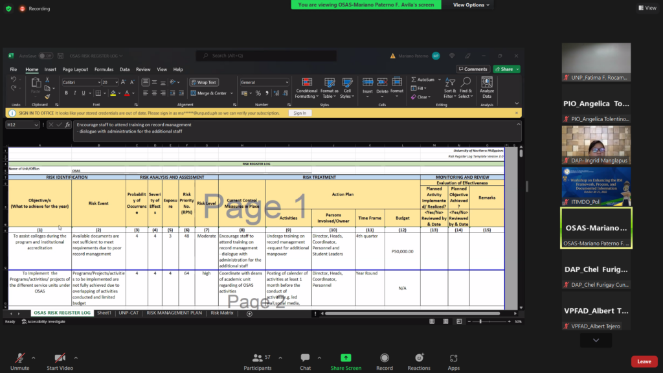Click the AutoSum icon

tap(423, 80)
